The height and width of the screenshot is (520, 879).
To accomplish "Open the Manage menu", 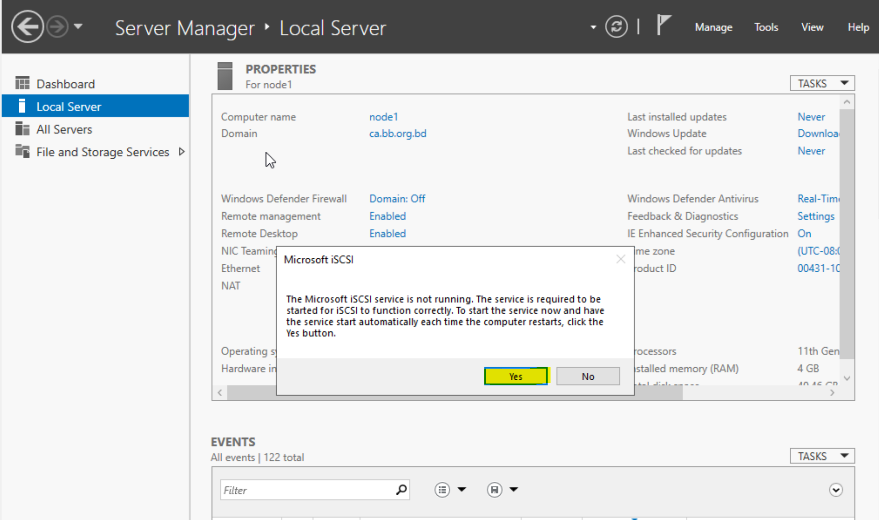I will 714,27.
